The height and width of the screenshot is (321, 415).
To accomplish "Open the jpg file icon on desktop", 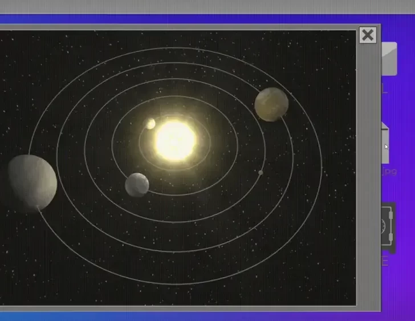I will (x=387, y=143).
